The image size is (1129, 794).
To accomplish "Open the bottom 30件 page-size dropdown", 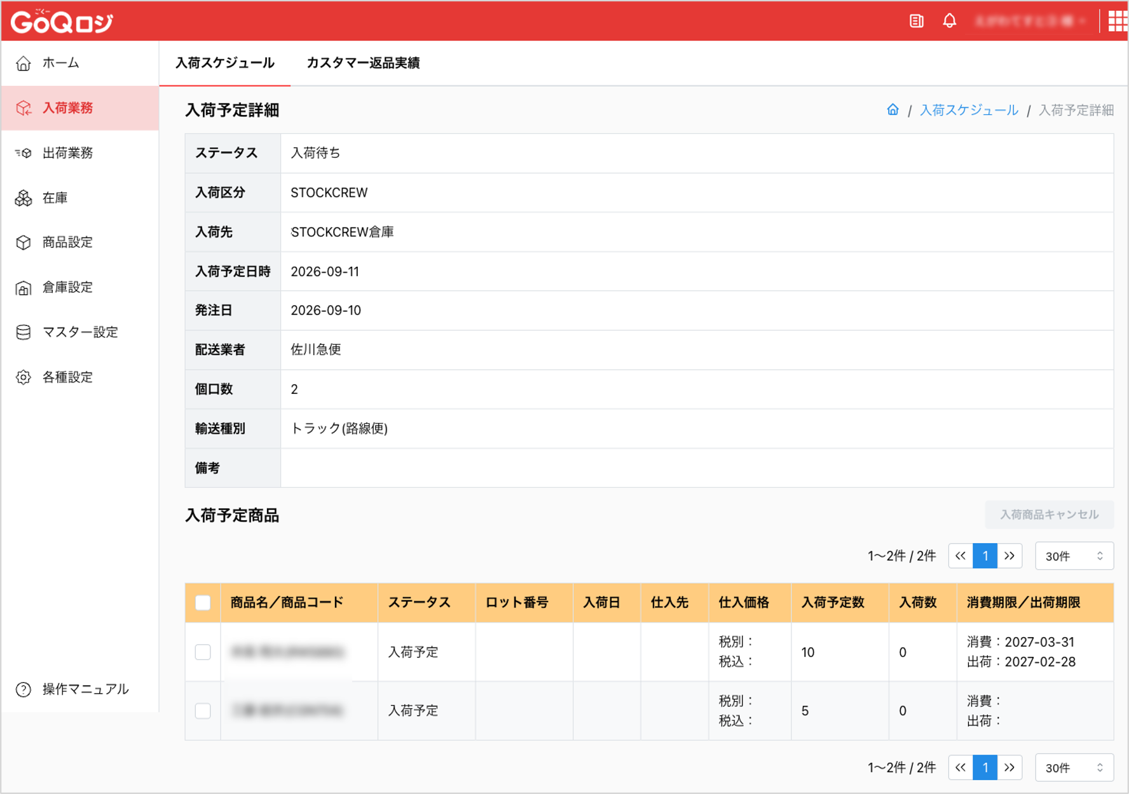I will pyautogui.click(x=1074, y=767).
